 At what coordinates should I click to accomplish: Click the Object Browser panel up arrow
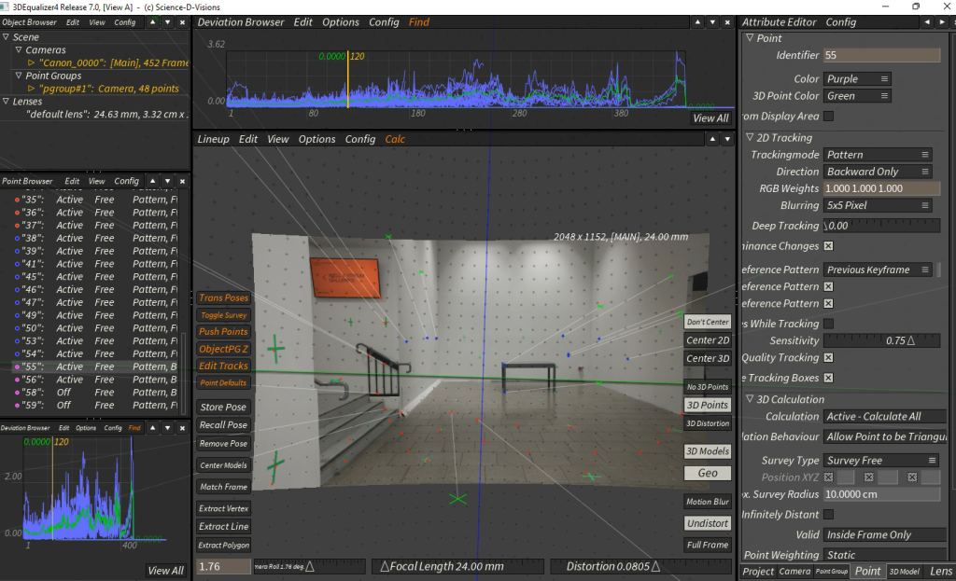click(152, 22)
